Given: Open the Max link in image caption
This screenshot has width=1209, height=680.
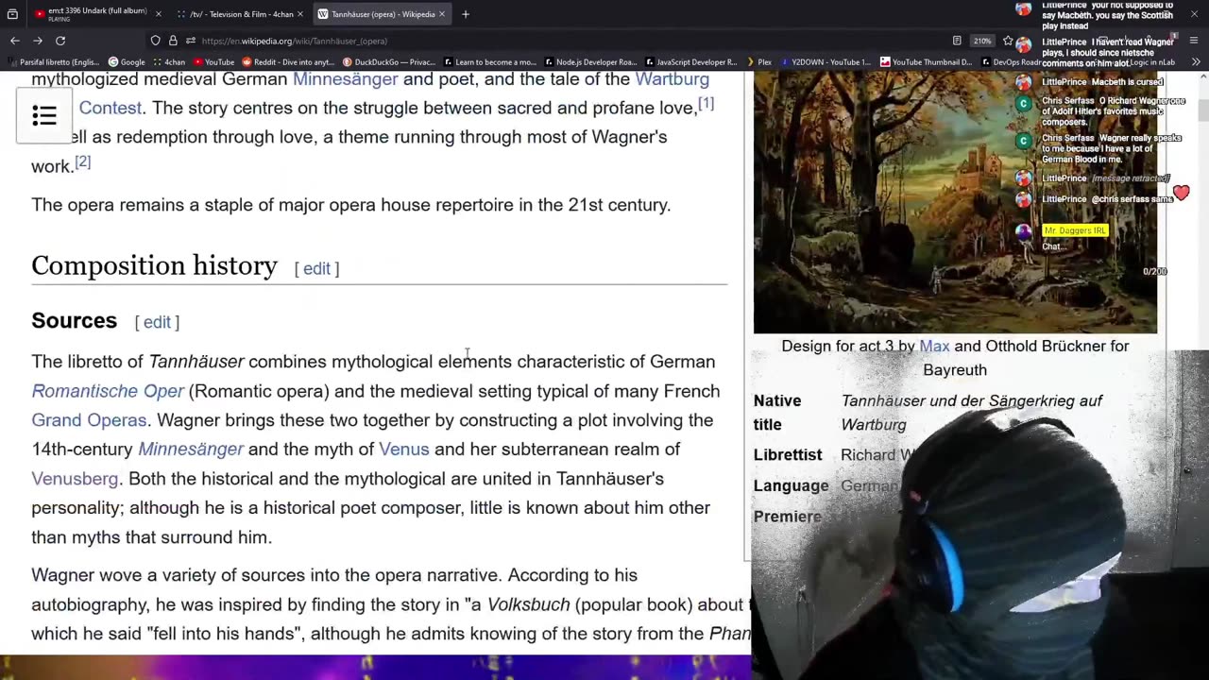Looking at the screenshot, I should [934, 347].
